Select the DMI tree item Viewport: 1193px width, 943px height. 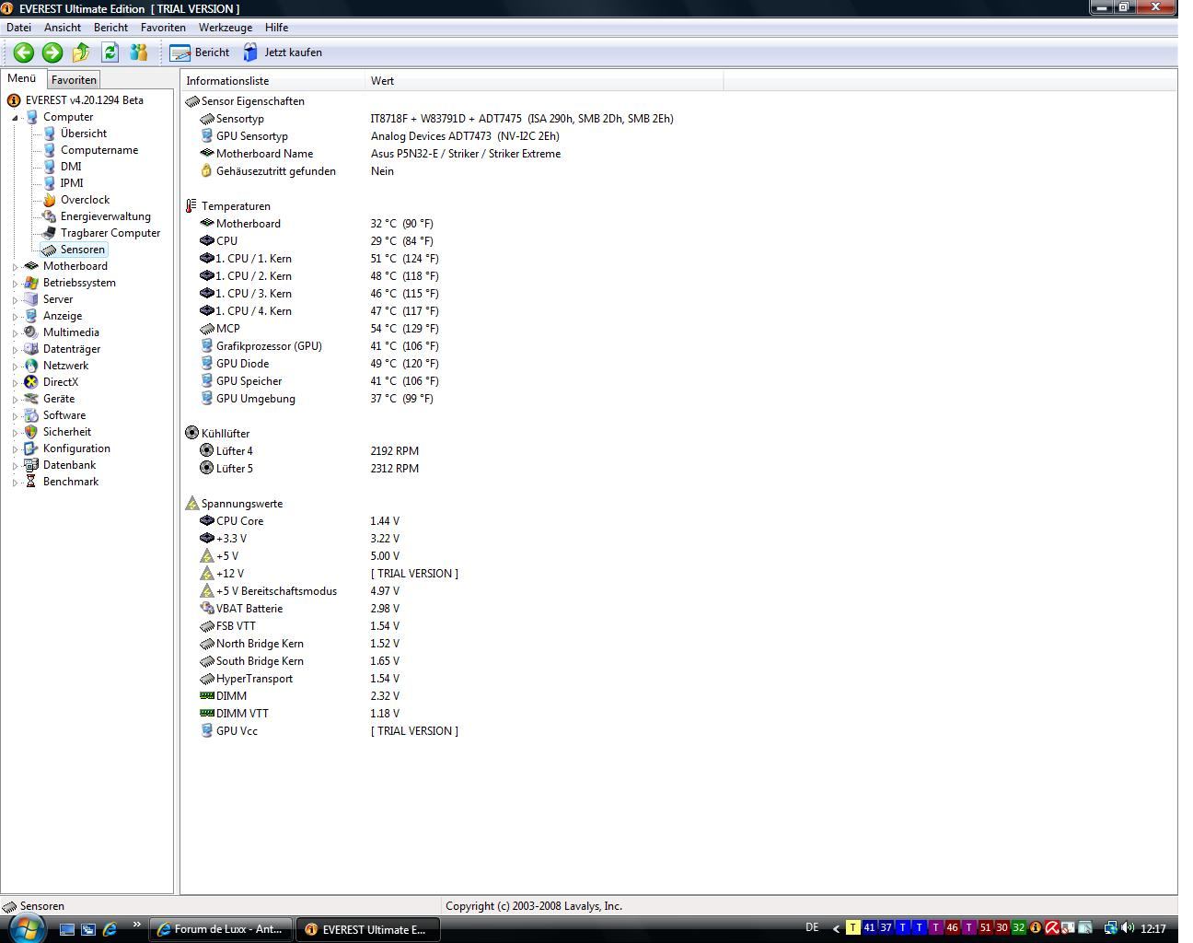click(x=71, y=167)
